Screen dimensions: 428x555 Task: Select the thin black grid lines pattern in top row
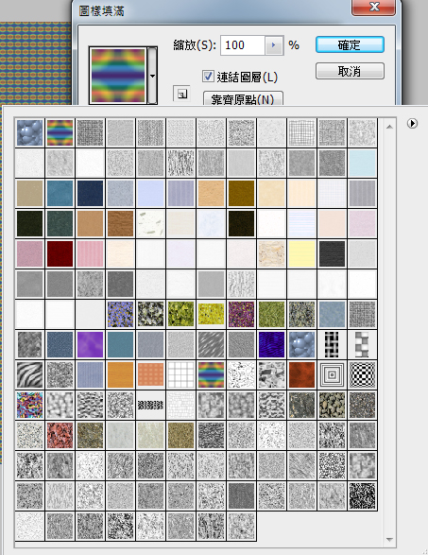pos(301,132)
